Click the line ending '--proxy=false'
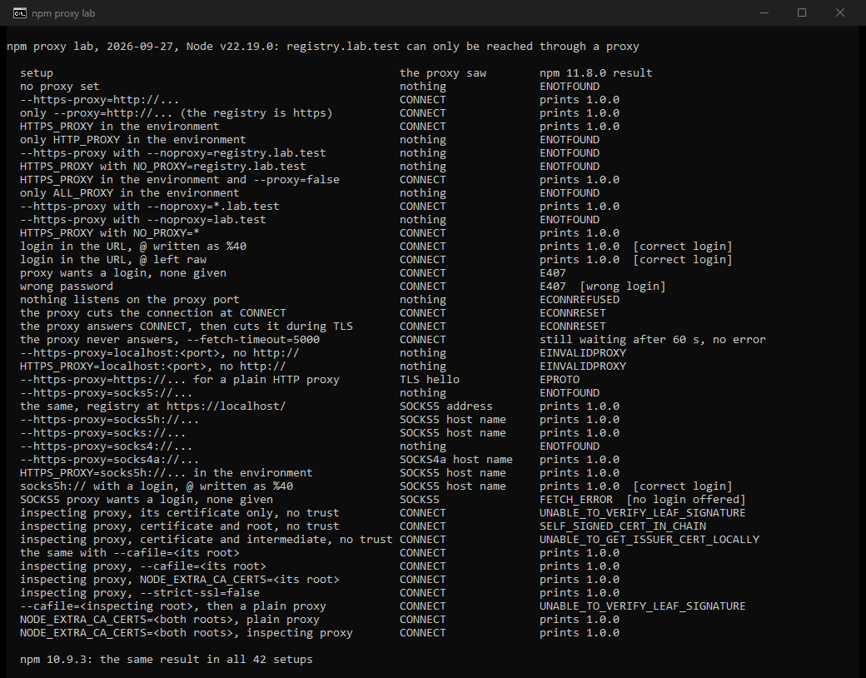Viewport: 866px width, 678px height. coord(180,180)
